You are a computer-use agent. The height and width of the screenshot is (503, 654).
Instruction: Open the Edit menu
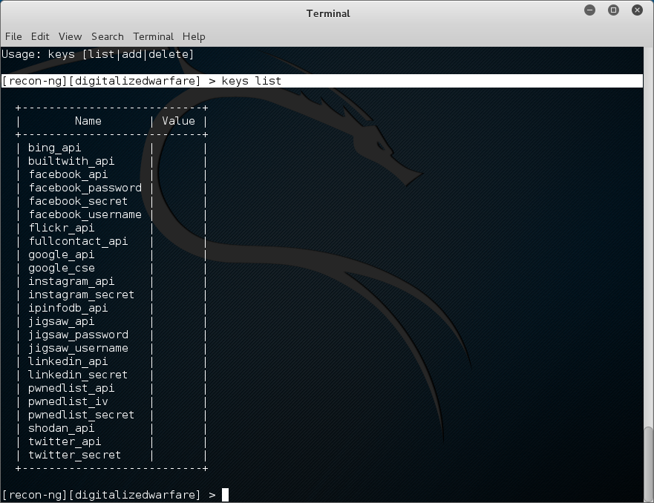pos(40,36)
